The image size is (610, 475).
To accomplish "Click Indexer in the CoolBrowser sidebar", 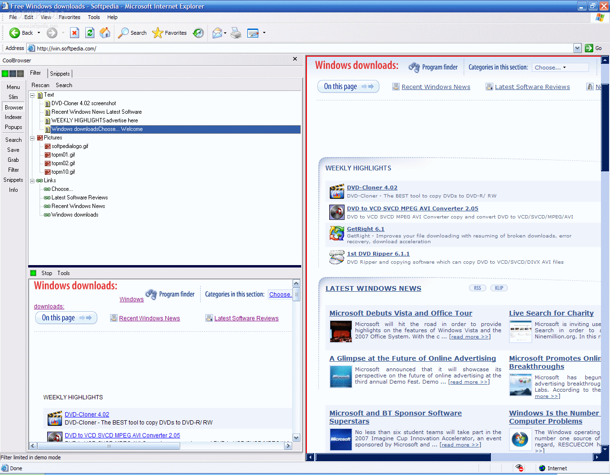I will (x=13, y=117).
